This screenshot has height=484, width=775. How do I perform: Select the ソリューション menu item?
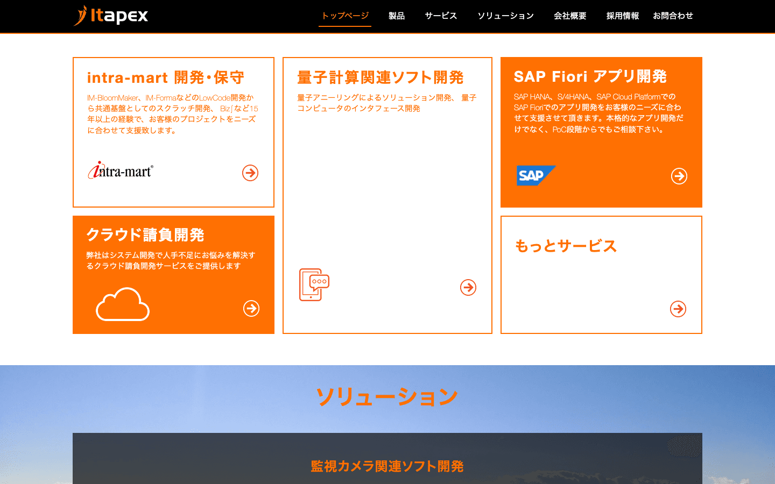tap(506, 16)
